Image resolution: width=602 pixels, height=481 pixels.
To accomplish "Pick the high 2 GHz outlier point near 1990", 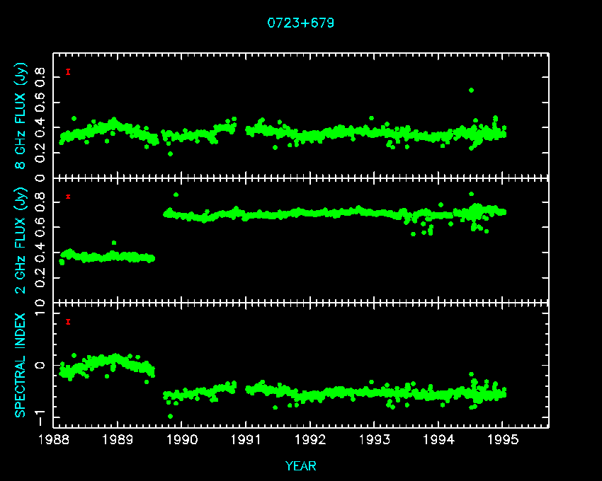I will coord(176,195).
